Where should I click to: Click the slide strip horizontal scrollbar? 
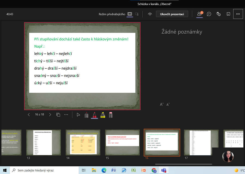pos(183,164)
